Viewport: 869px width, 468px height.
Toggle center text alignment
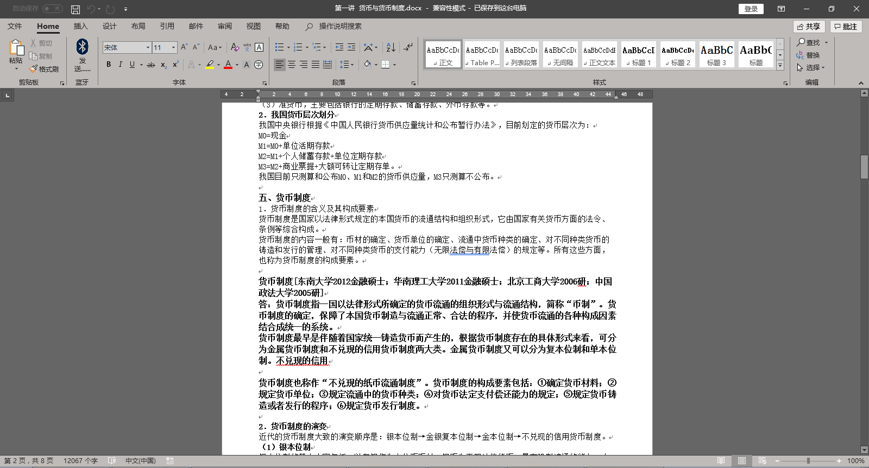tap(292, 65)
